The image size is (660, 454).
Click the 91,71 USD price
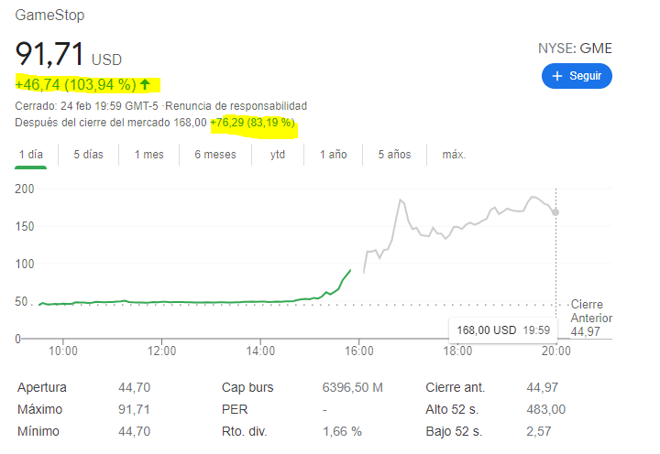[69, 55]
